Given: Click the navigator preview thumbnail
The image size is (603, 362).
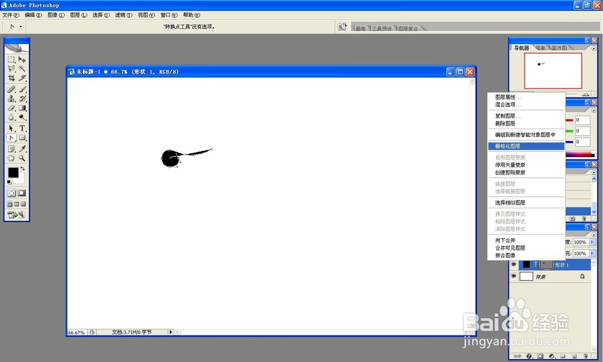Looking at the screenshot, I should (553, 71).
